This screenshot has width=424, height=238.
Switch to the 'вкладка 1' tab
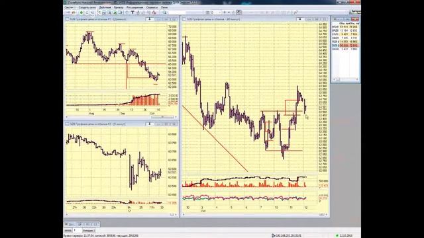pyautogui.click(x=89, y=231)
